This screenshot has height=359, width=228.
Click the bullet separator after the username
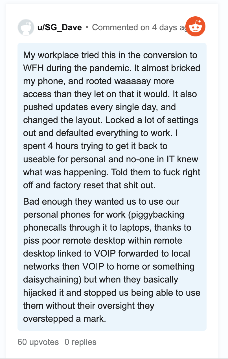pos(87,28)
